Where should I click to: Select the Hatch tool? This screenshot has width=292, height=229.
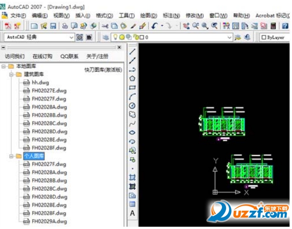click(x=132, y=177)
